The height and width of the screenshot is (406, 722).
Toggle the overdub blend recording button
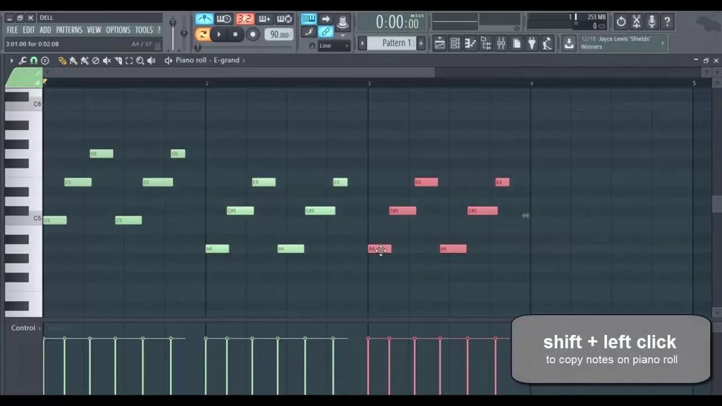[x=265, y=19]
